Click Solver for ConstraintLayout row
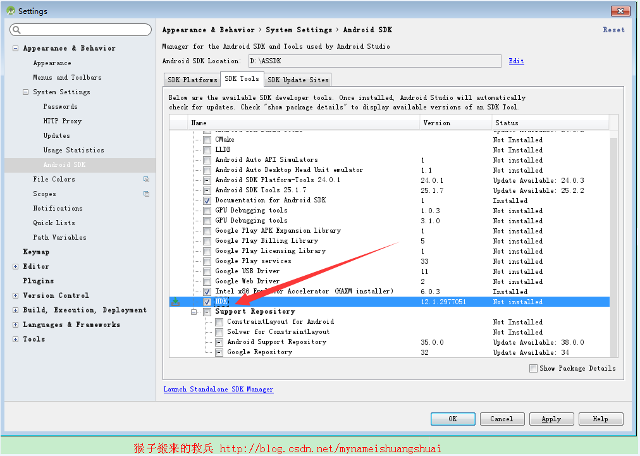Viewport: 640px width, 456px height. pos(390,332)
